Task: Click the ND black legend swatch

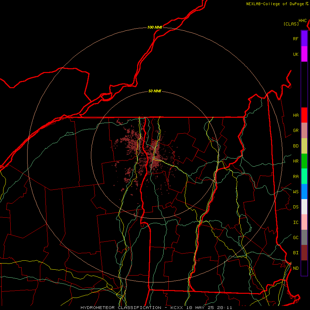Action: click(x=304, y=268)
